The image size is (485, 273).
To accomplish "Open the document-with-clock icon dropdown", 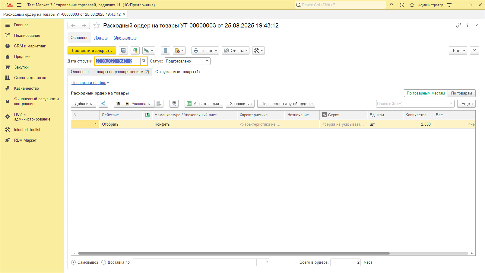I will click(179, 50).
